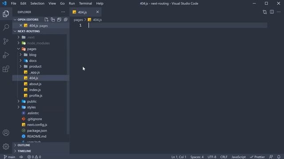
Task: Click Ln 1, Col 1 in status bar
Action: [x=178, y=157]
